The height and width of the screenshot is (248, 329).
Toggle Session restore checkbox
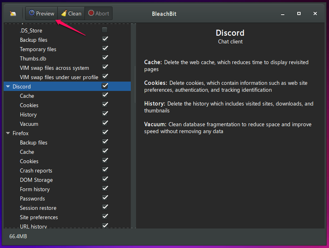point(105,207)
